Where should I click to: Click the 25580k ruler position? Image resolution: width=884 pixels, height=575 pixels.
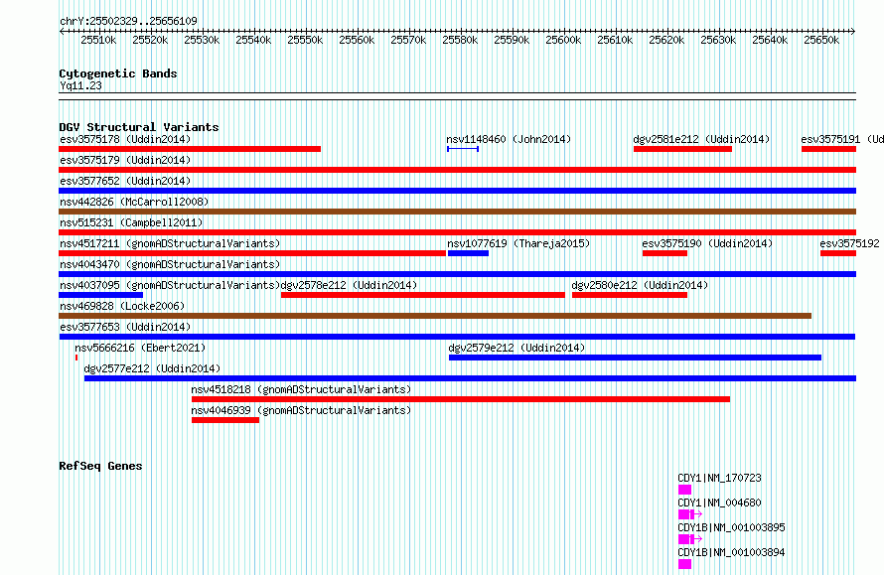coord(460,40)
